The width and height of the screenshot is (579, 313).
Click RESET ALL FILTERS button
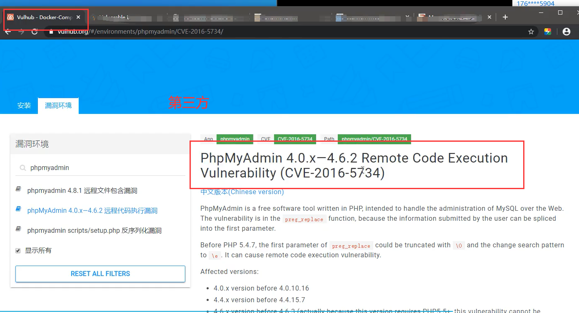pos(100,274)
